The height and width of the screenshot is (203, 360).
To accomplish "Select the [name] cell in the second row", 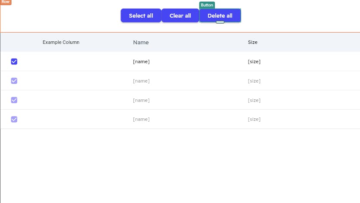I will click(x=141, y=81).
